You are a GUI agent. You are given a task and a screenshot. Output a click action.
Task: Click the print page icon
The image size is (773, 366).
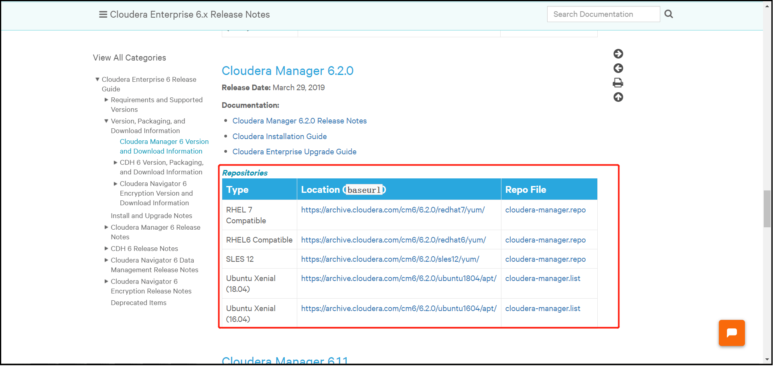pyautogui.click(x=618, y=83)
